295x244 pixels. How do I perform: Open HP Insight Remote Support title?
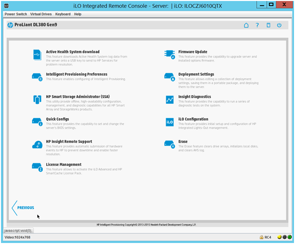tap(69, 142)
